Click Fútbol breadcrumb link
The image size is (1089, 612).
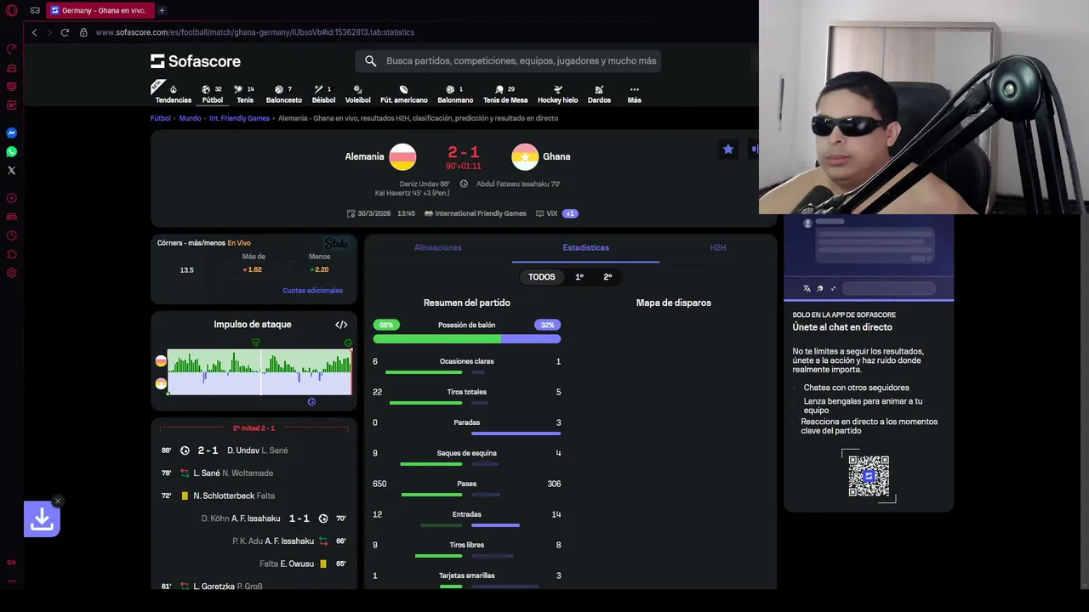coord(161,118)
